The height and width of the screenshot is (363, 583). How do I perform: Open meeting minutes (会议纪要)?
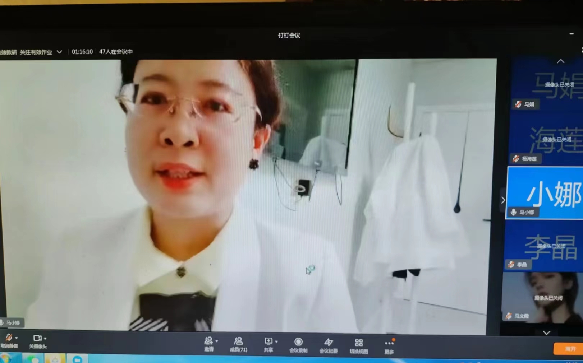pos(328,345)
